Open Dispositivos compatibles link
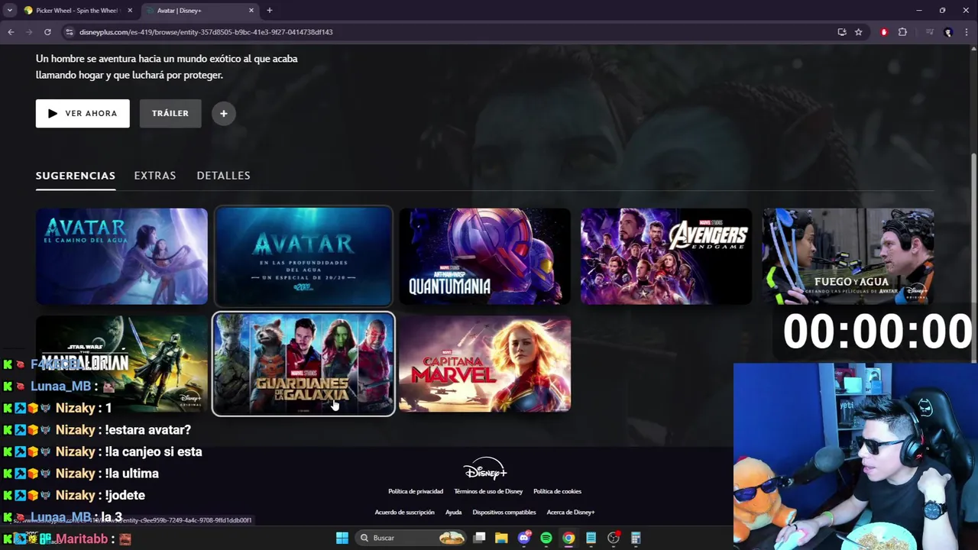Screen dimensions: 978x550 [504, 512]
